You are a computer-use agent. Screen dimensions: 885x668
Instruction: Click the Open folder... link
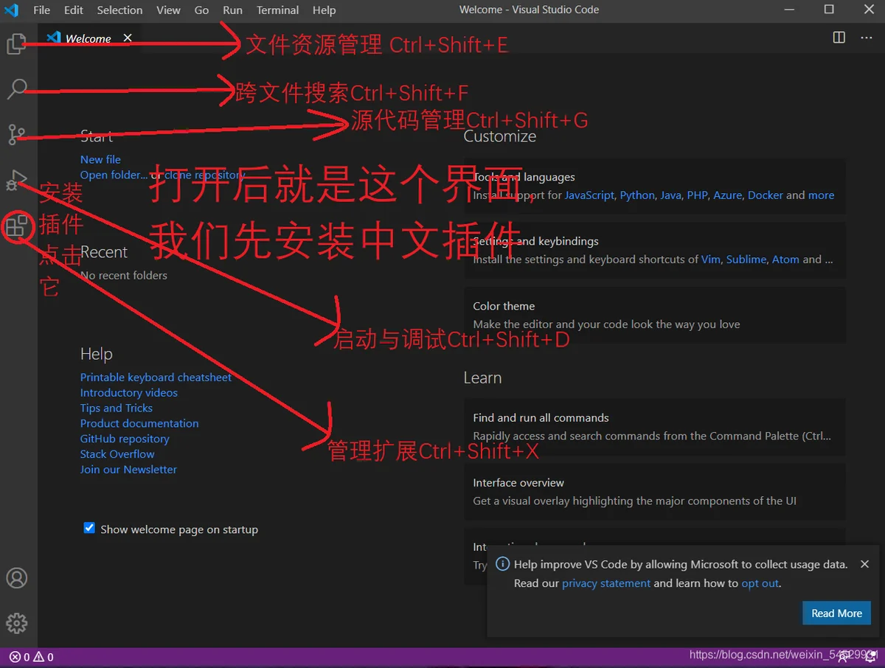tap(114, 175)
